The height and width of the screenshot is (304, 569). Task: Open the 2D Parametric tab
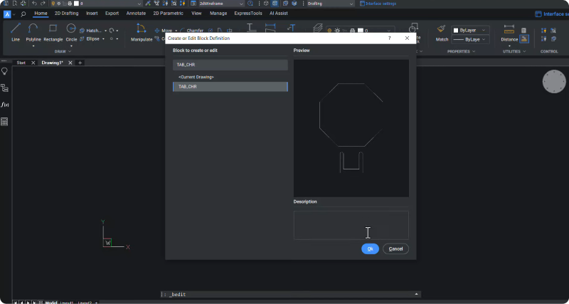pyautogui.click(x=168, y=14)
